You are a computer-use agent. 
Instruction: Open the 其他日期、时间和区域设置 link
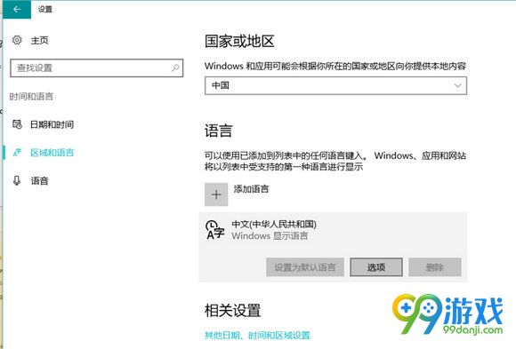(x=257, y=336)
